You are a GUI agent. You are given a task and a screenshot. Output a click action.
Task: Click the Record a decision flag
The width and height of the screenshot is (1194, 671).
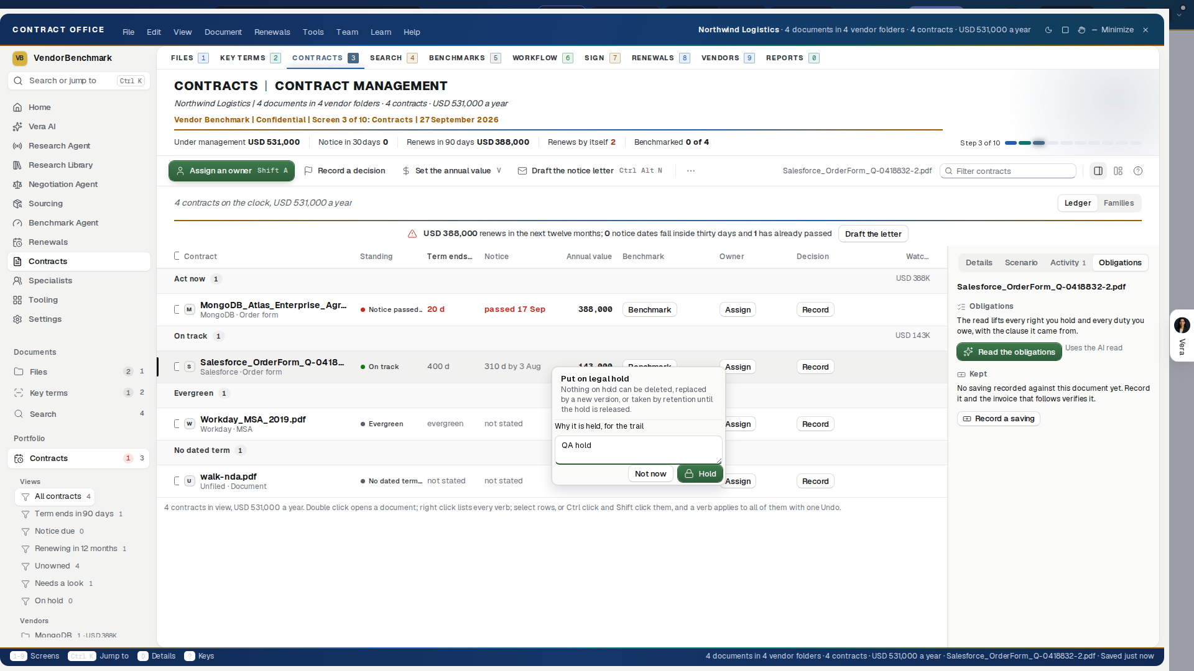[x=345, y=170]
